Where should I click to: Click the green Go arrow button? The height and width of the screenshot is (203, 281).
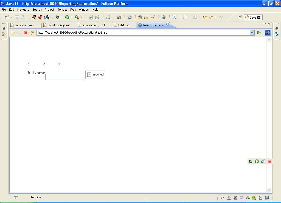(x=259, y=33)
